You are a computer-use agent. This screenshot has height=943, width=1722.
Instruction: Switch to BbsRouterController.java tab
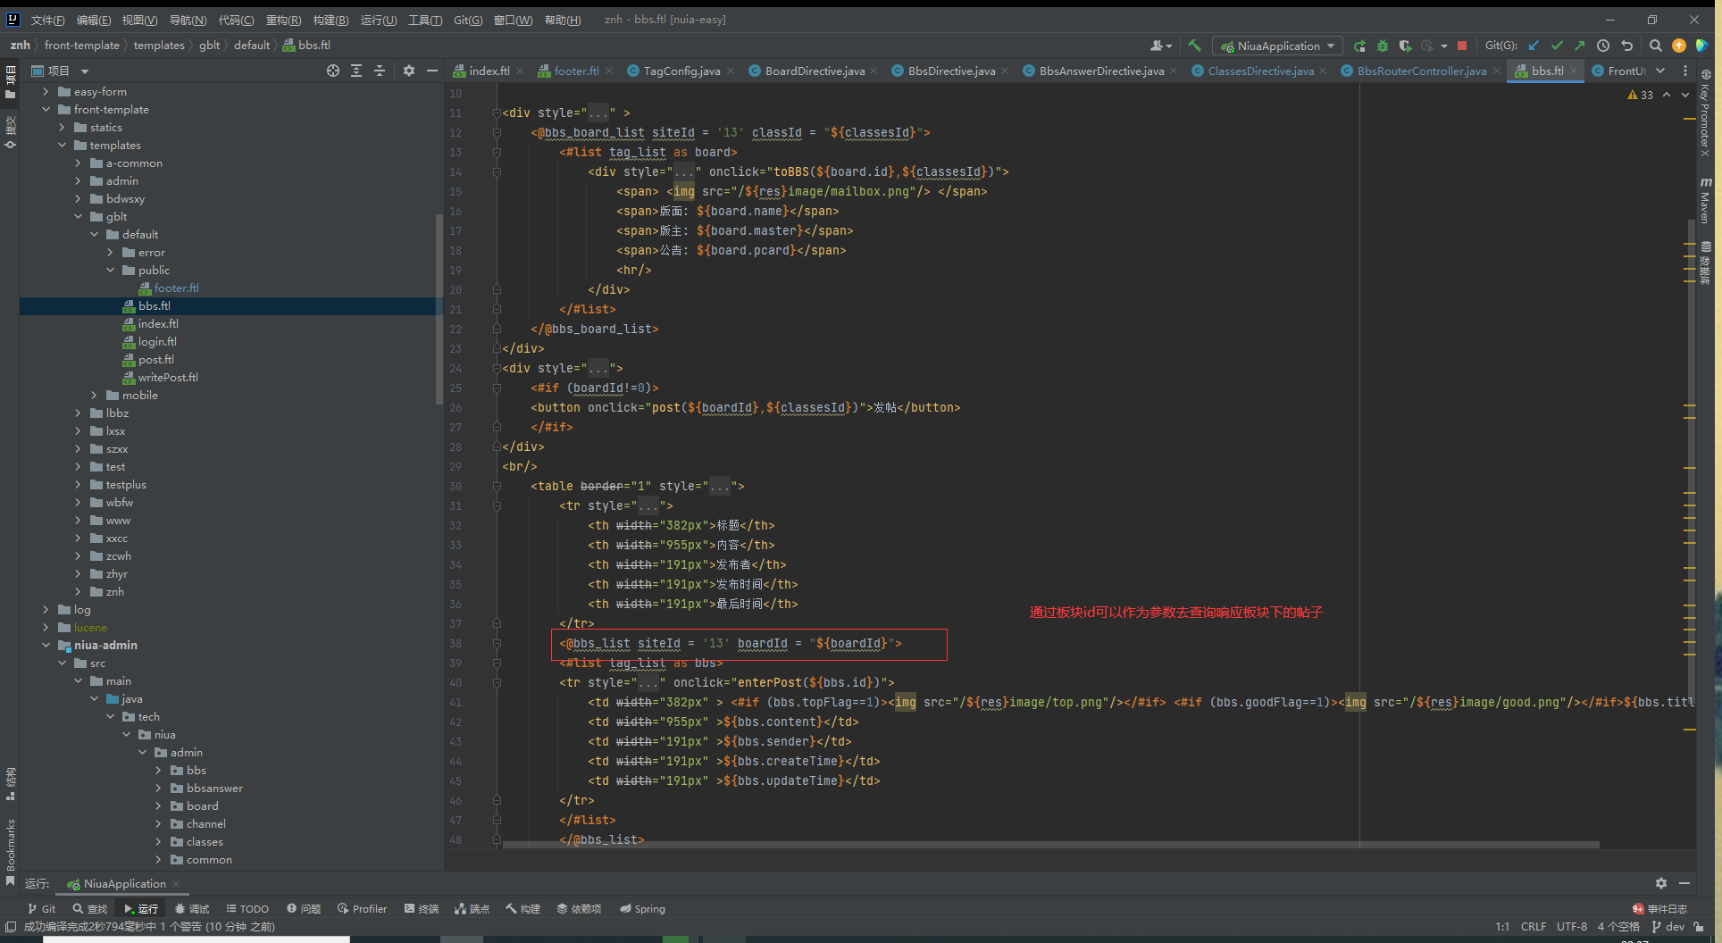(1421, 71)
